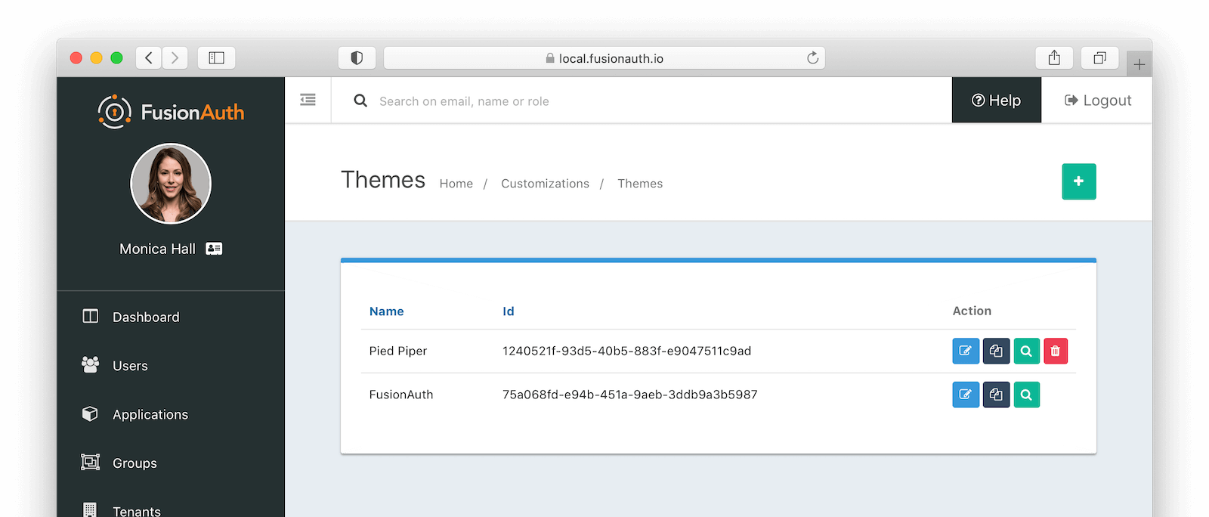Click the Safari privacy shield icon
The width and height of the screenshot is (1209, 517).
pos(357,57)
